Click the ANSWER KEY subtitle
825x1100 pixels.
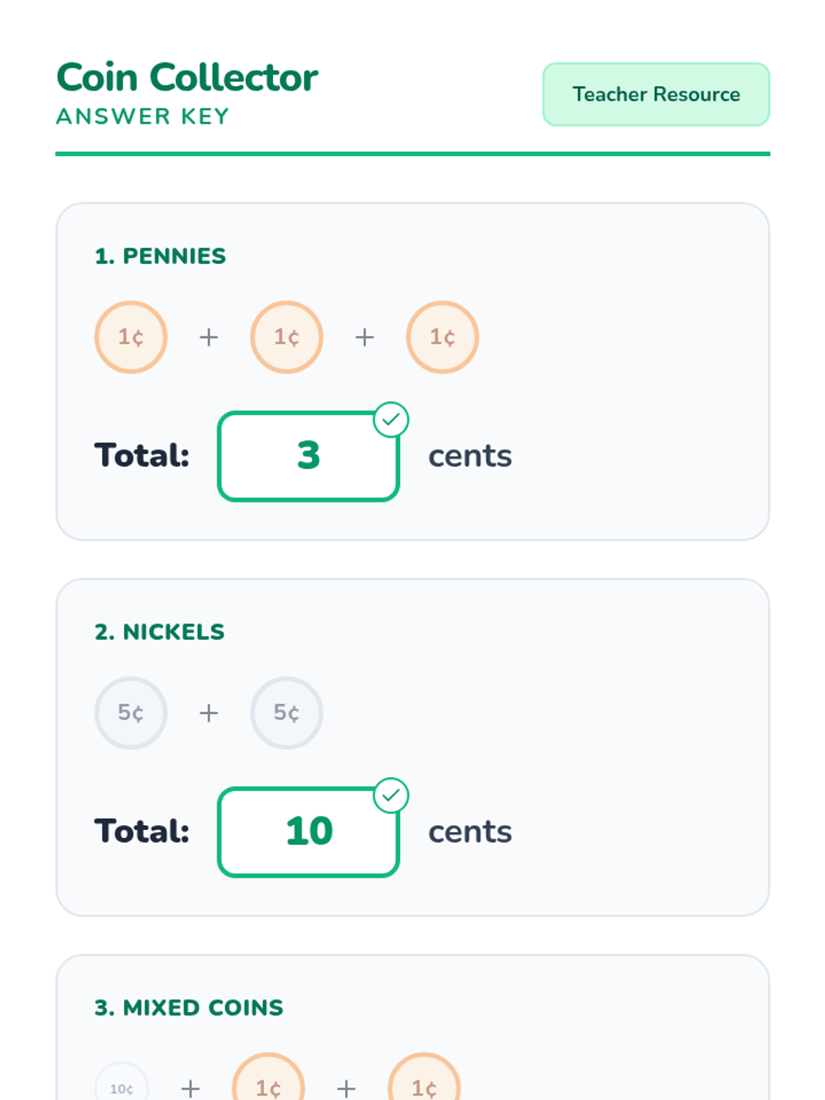142,117
